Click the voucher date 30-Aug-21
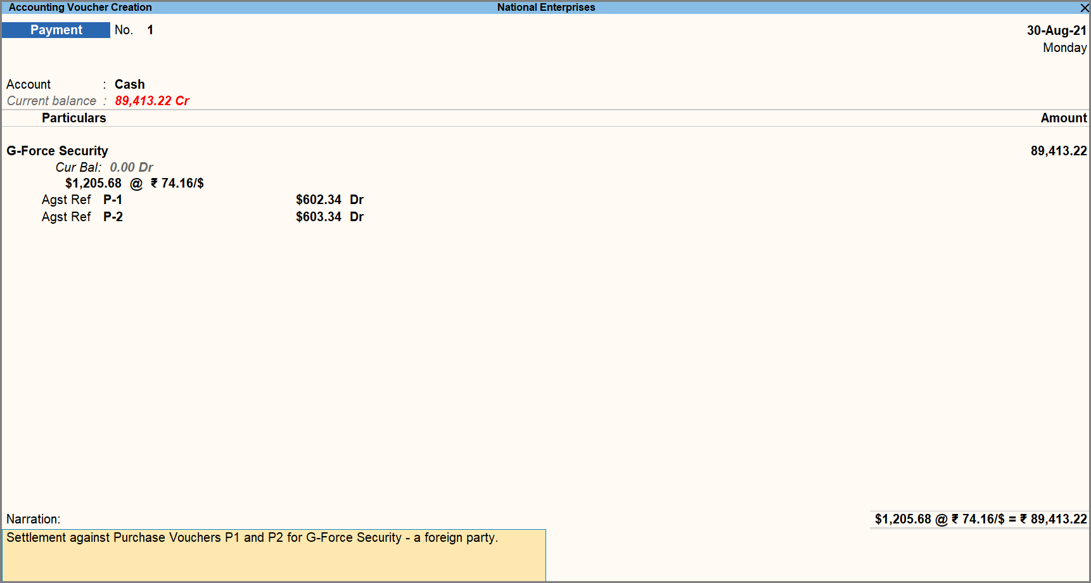Viewport: 1091px width, 583px height. point(1056,30)
